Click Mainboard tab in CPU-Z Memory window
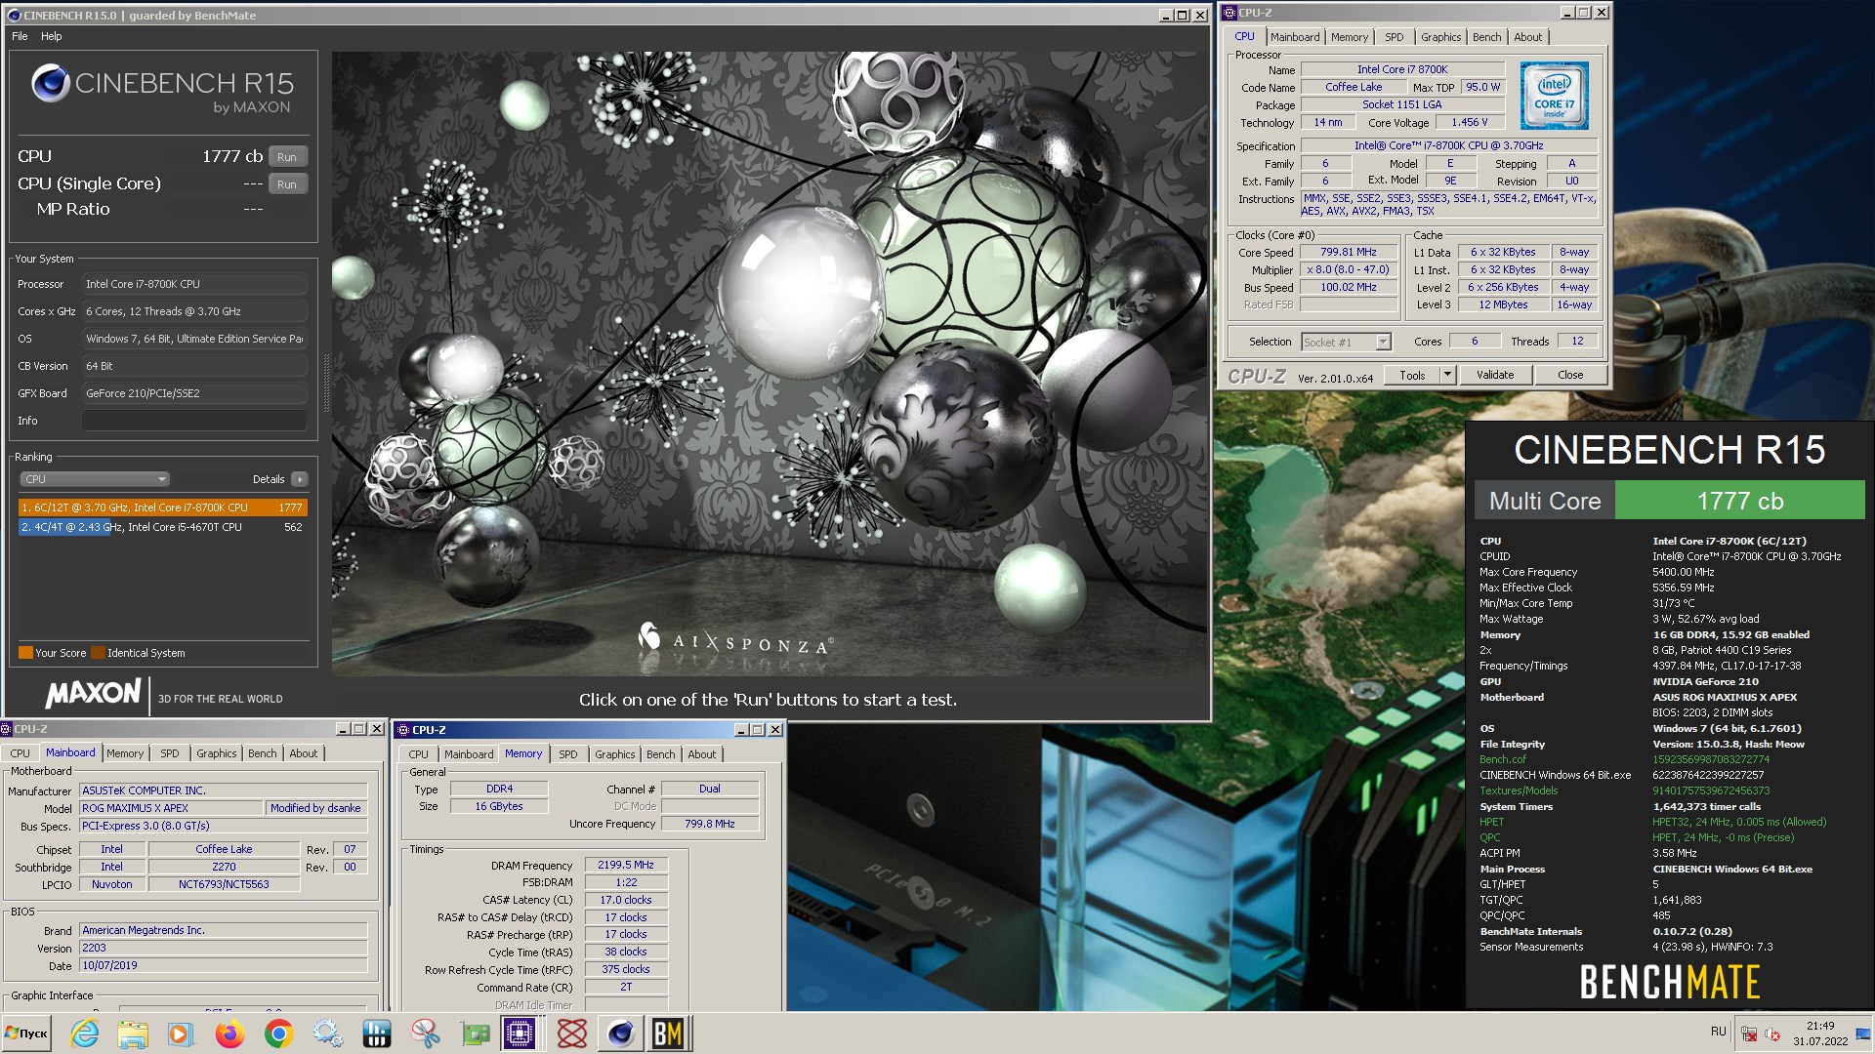 (x=469, y=754)
